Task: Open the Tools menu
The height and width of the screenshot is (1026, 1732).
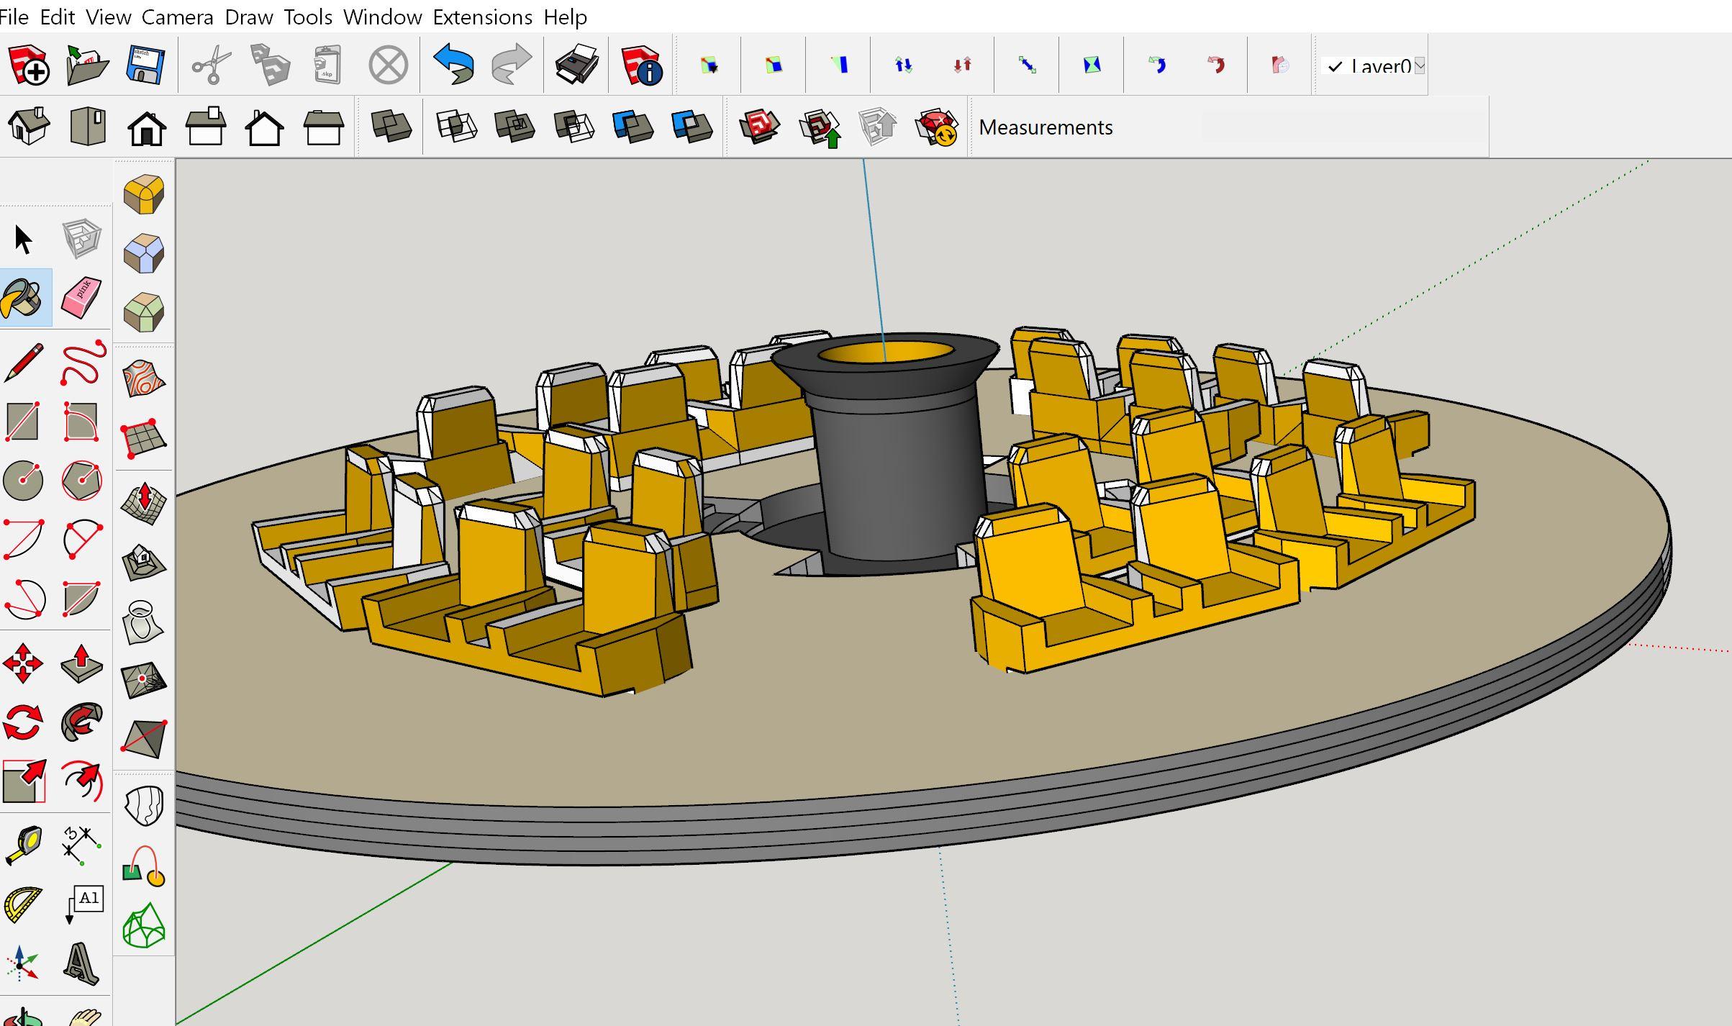Action: [308, 17]
